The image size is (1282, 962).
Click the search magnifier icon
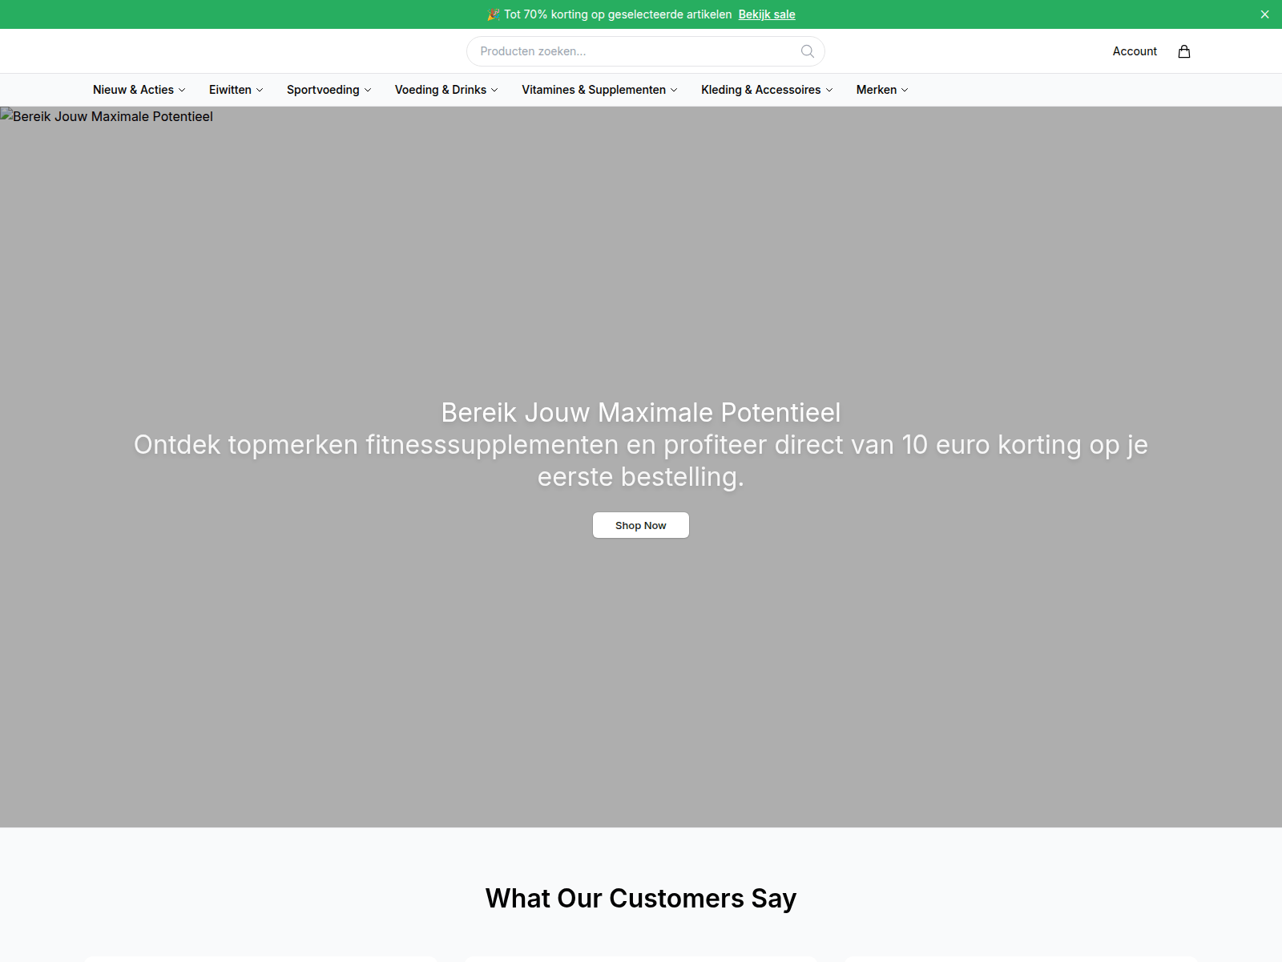807,51
